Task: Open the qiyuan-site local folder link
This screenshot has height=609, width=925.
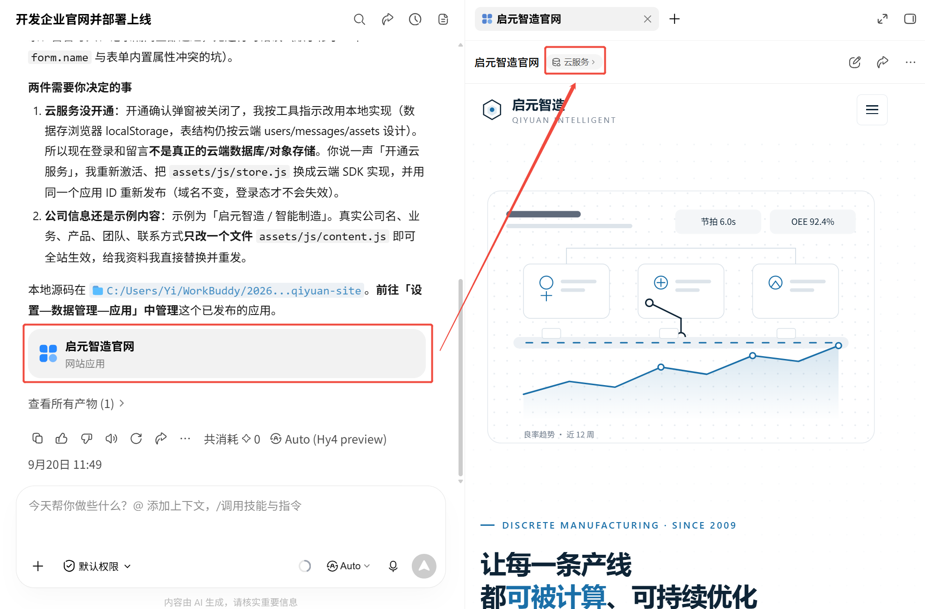Action: (x=227, y=291)
